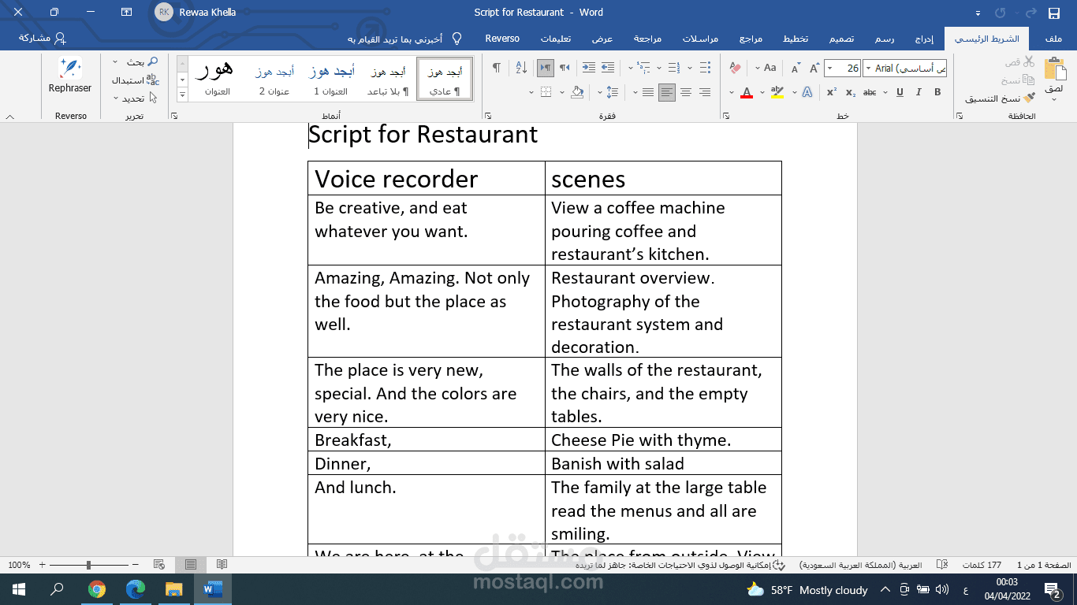Open the 'عرض' View tab

(x=602, y=39)
